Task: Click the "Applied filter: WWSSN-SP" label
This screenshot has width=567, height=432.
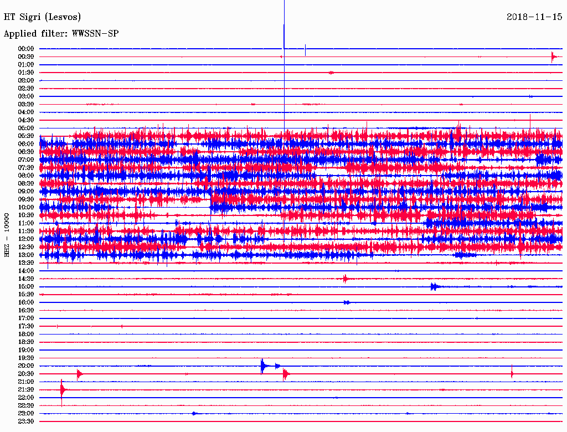Action: tap(61, 34)
